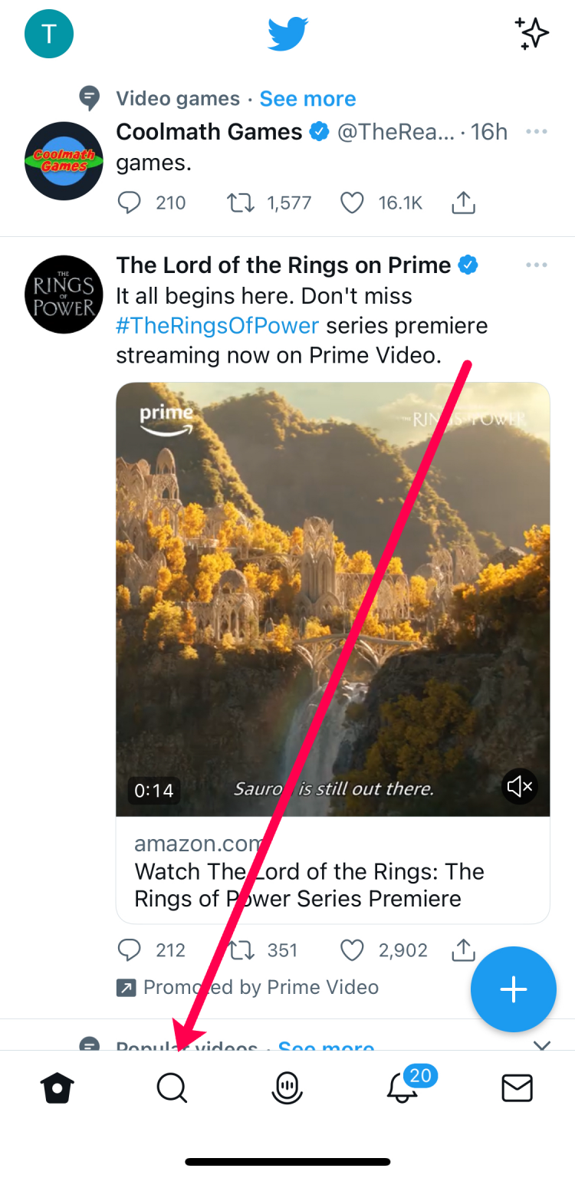Select the Spaces microphone icon

point(287,1087)
